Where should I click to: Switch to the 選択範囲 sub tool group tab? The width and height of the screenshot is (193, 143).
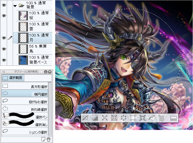(x=13, y=78)
